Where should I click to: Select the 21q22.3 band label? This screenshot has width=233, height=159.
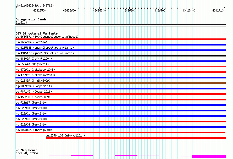point(21,22)
